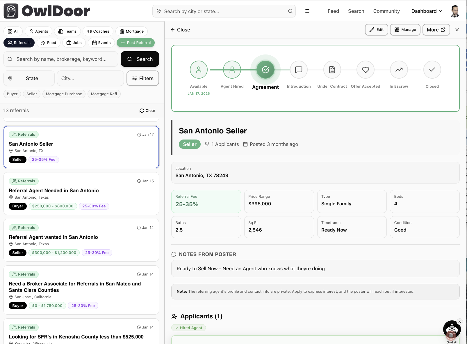Click the Edit button for this referral

[376, 30]
